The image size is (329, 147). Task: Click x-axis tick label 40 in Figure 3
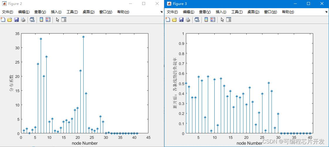[x=310, y=138]
